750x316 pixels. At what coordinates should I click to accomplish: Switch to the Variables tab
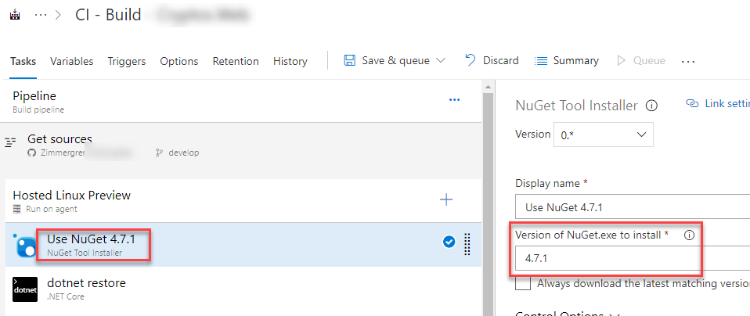[x=71, y=61]
